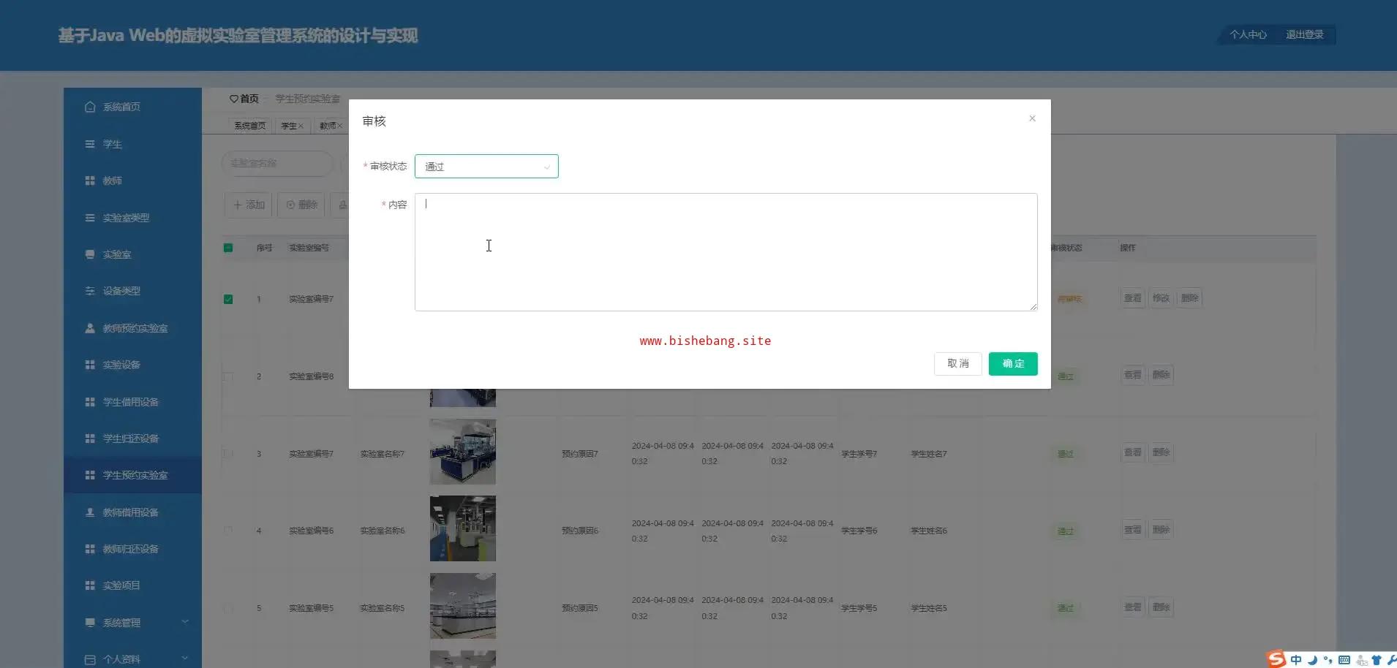Click the 添加 add button
The width and height of the screenshot is (1397, 668).
249,205
